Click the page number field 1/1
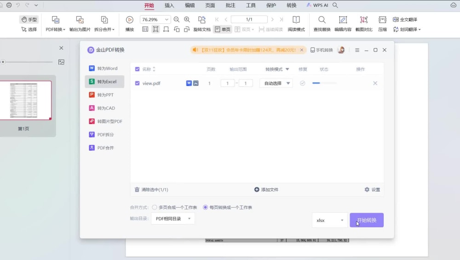This screenshot has height=260, width=460. (249, 19)
